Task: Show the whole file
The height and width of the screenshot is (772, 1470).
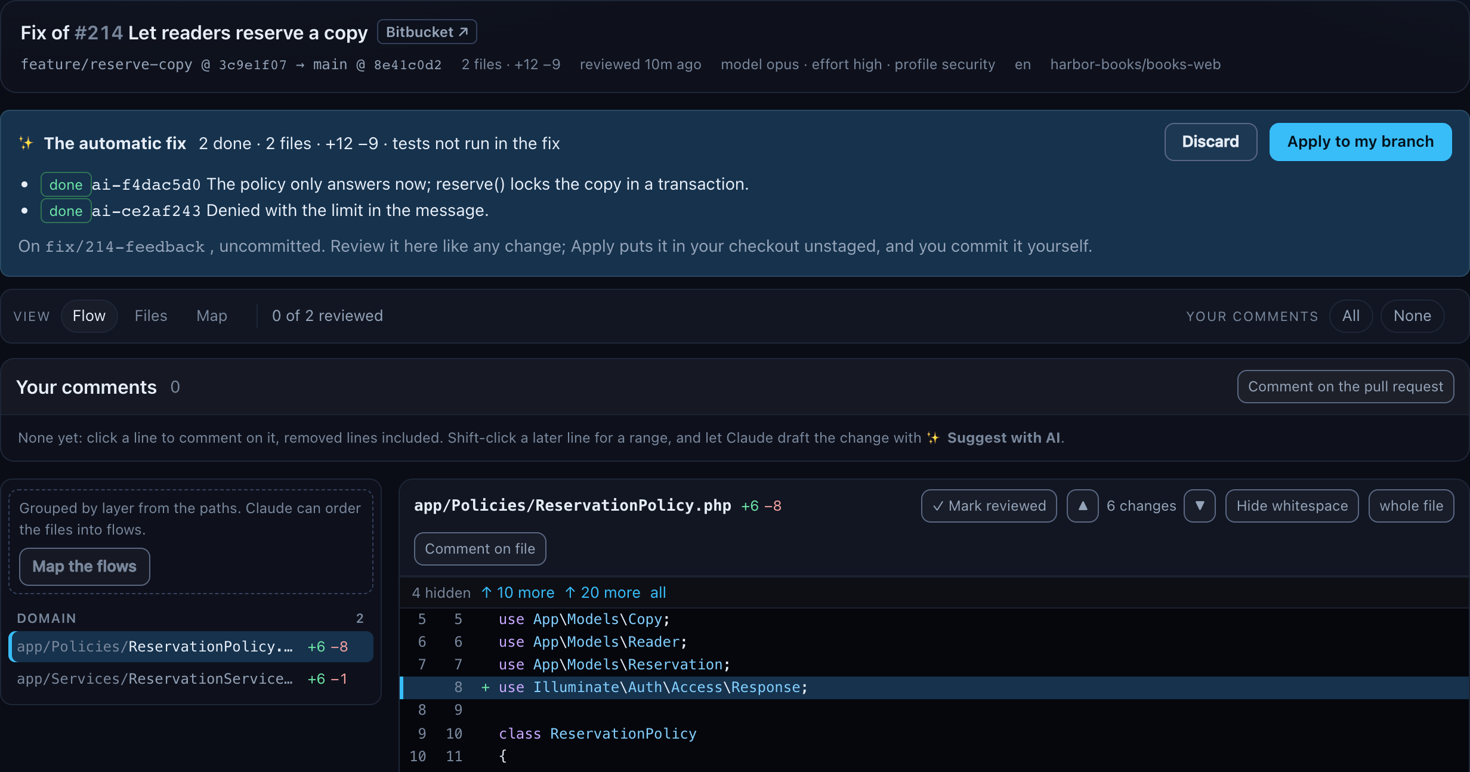Action: [x=1412, y=506]
